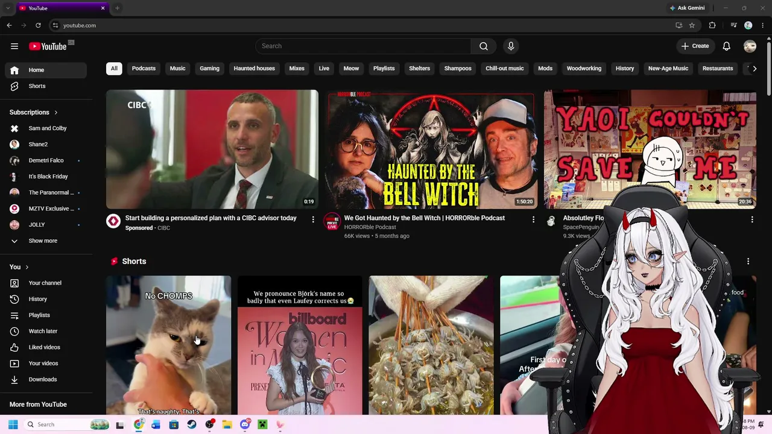Bookmark this page with the star
This screenshot has height=434, width=772.
click(692, 25)
